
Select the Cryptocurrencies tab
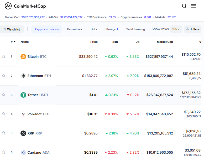(47, 29)
